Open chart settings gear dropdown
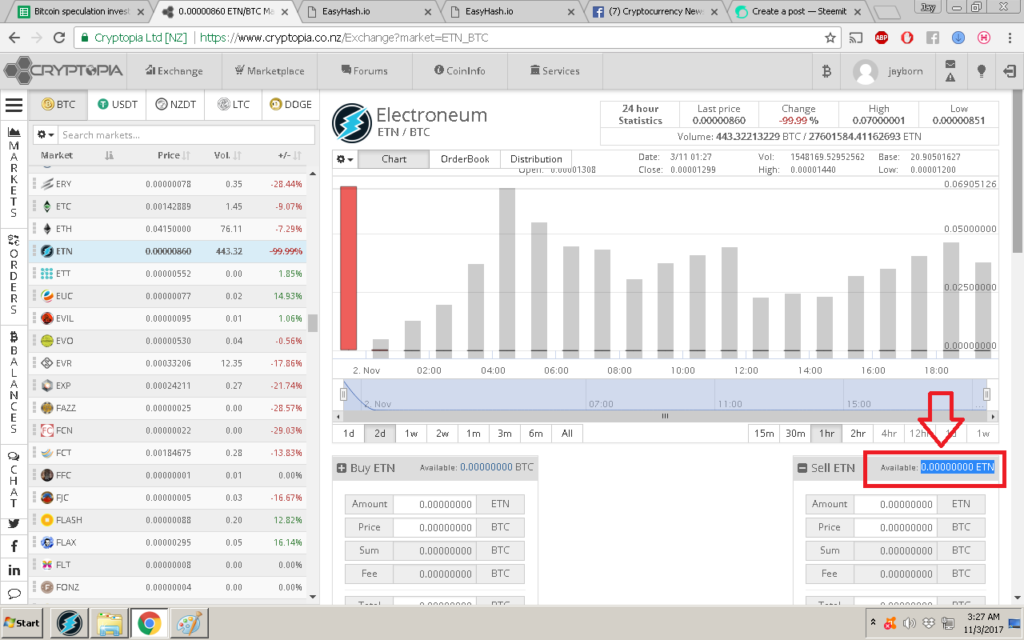Image resolution: width=1024 pixels, height=640 pixels. coord(345,159)
